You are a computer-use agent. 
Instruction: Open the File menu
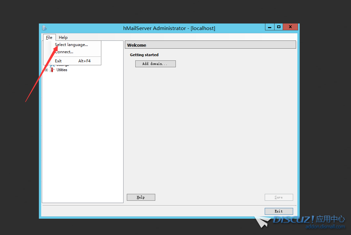click(x=49, y=38)
